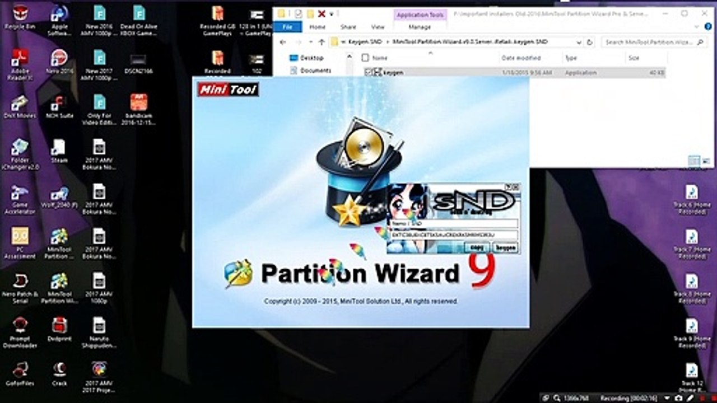Switch to the Share ribbon tab

348,27
